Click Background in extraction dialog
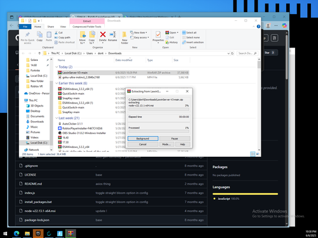The image size is (318, 238). pos(143,138)
